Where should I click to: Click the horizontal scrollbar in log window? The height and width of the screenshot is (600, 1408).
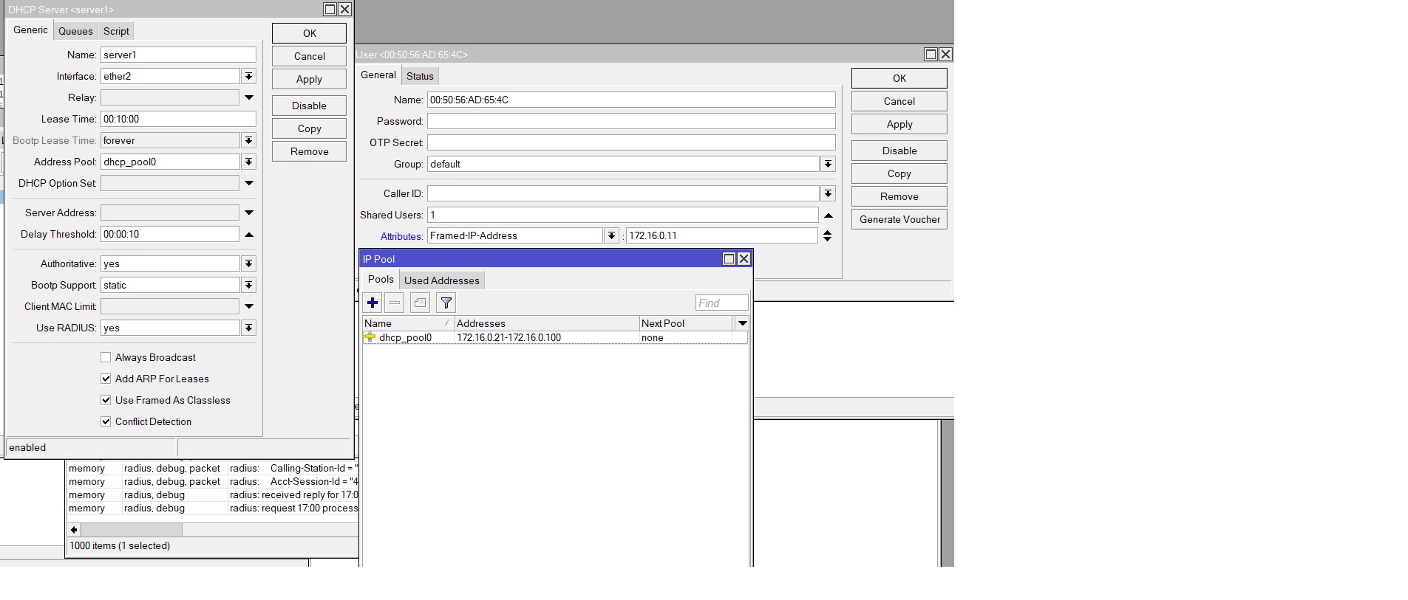[132, 530]
